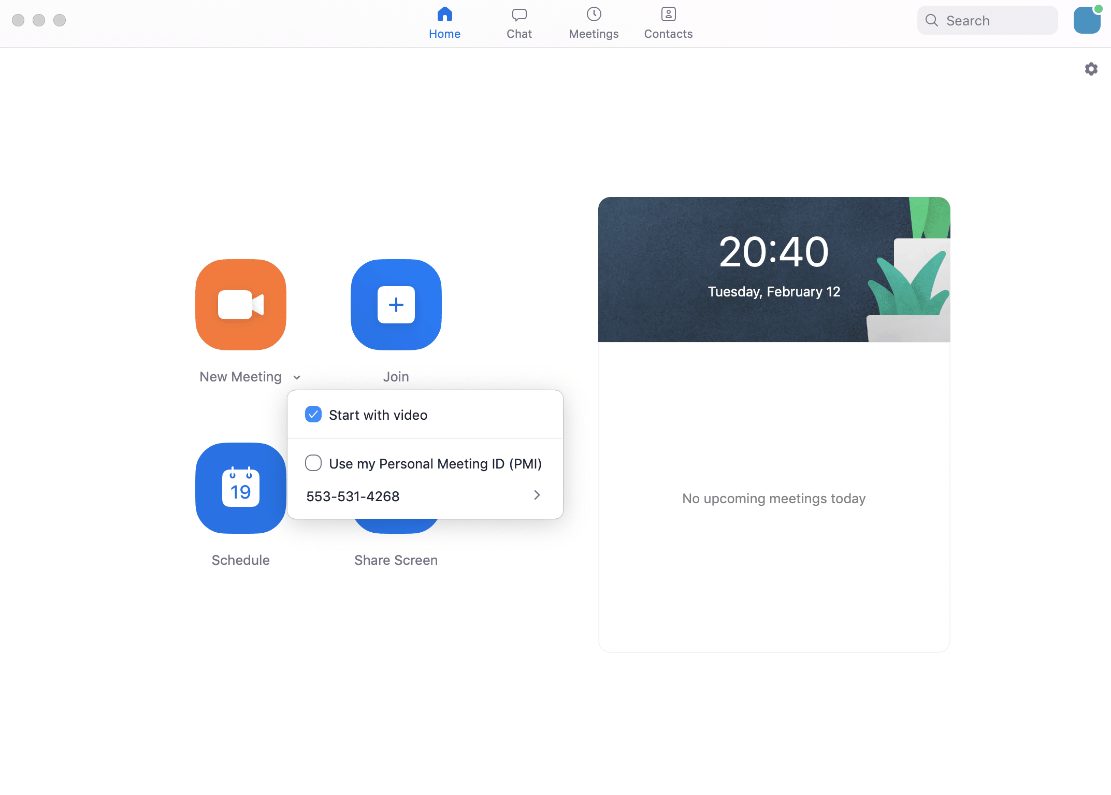This screenshot has width=1111, height=795.
Task: Click the New Meeting camera icon
Action: 241,305
